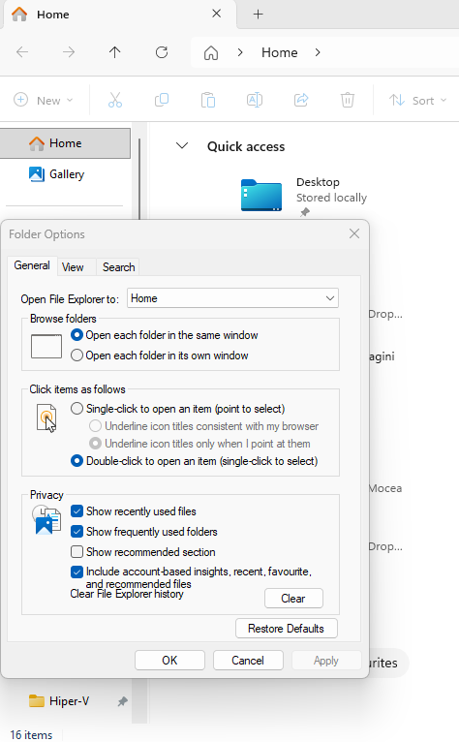Close the Folder Options dialog
Image resolution: width=459 pixels, height=742 pixels.
(354, 233)
